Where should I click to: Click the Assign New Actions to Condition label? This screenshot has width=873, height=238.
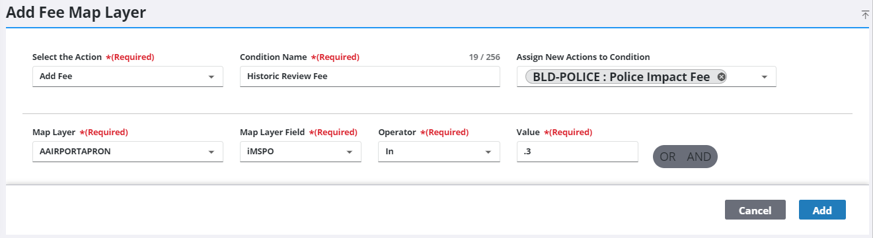coord(584,57)
